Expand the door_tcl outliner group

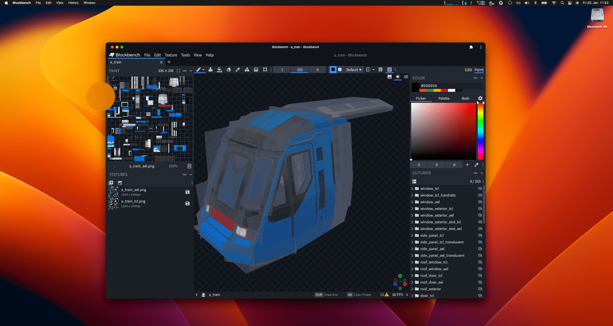coord(413,296)
